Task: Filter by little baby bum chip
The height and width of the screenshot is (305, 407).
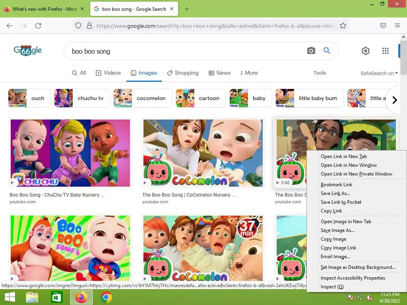Action: [309, 98]
